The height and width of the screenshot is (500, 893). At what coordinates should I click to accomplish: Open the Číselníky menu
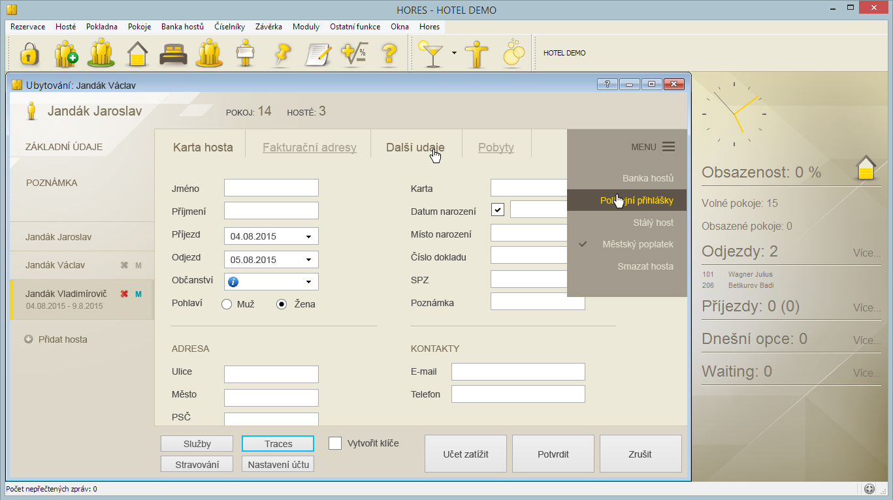tap(229, 27)
